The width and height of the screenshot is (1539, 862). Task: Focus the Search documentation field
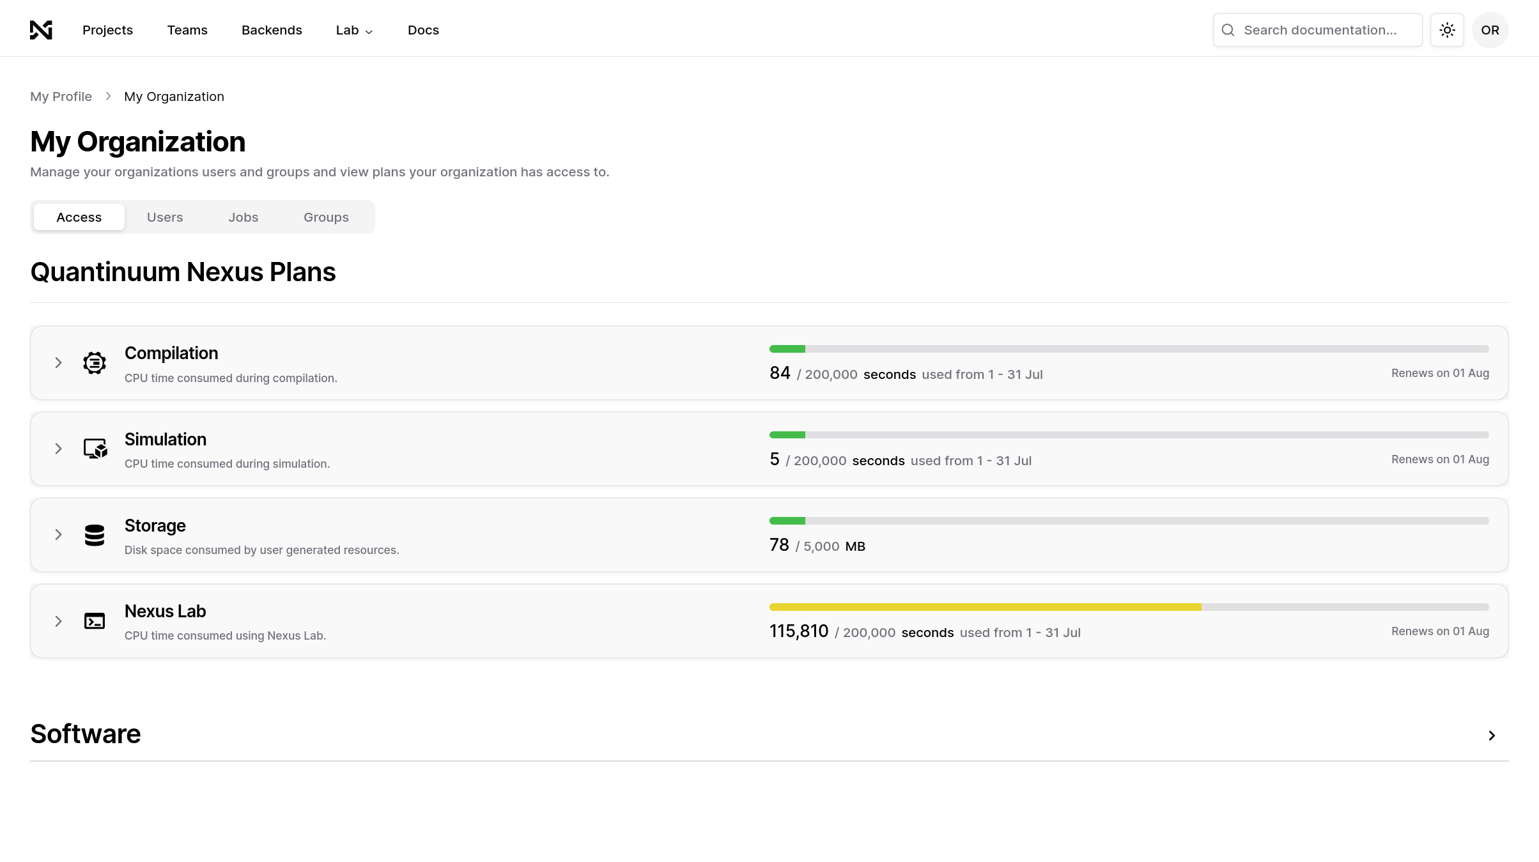1317,30
